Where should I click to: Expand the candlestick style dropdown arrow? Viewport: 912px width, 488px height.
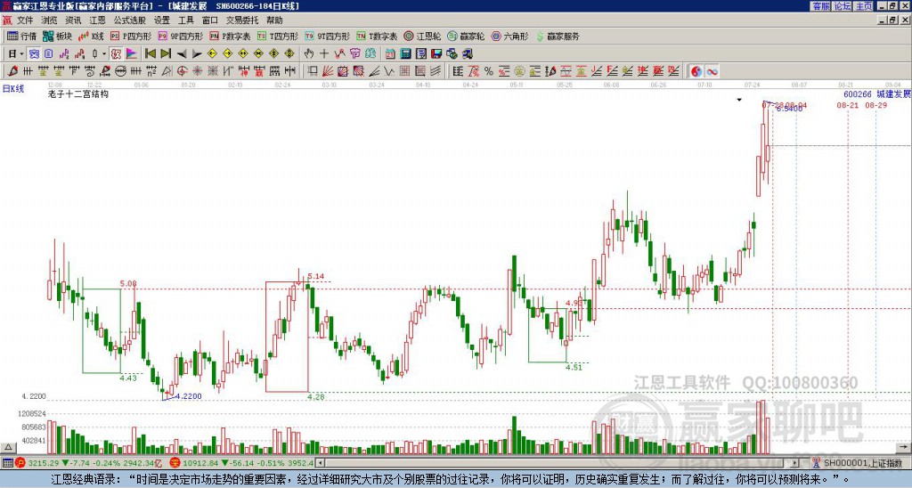tap(104, 54)
